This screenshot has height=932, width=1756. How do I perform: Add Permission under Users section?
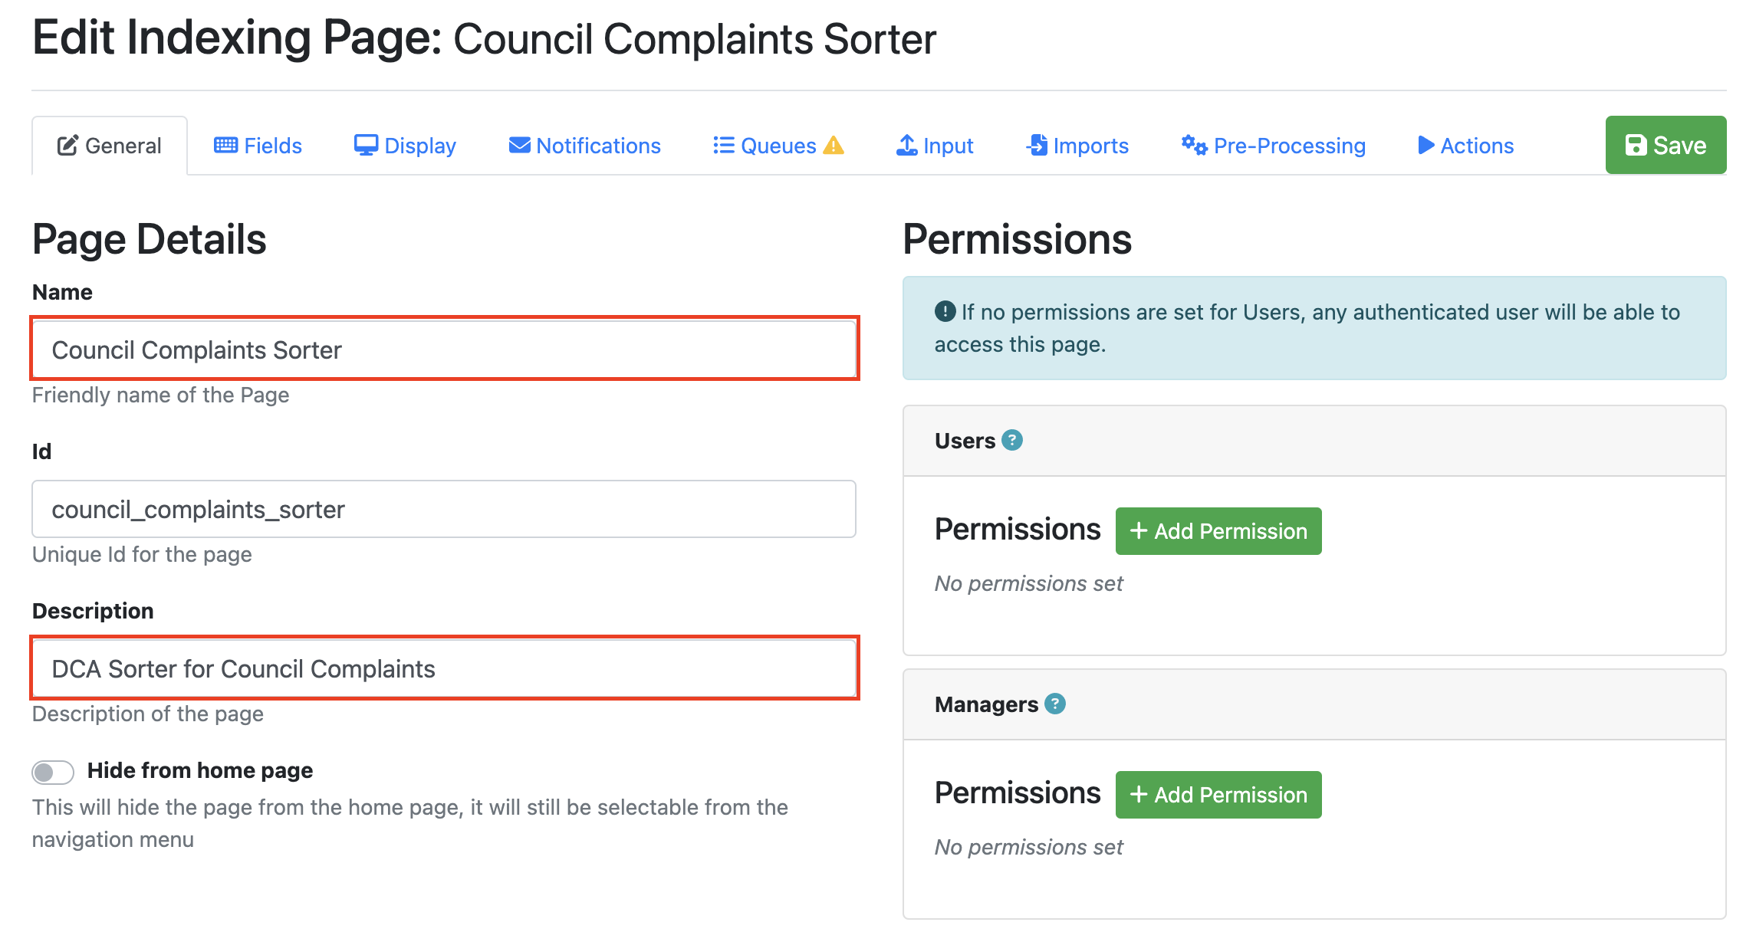[1218, 531]
